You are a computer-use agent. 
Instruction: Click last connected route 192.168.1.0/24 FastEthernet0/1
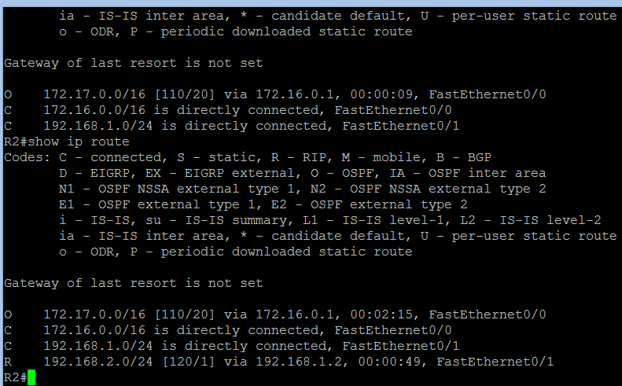[x=232, y=346]
